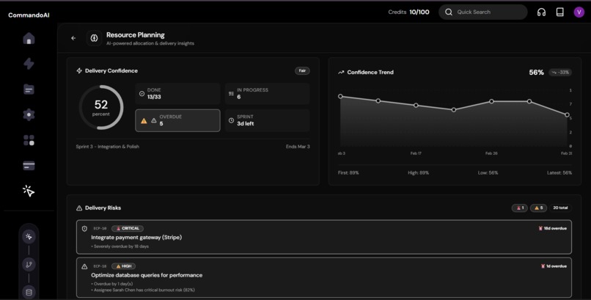Go back using the left arrow
Viewport: 591px width, 300px height.
pyautogui.click(x=73, y=38)
